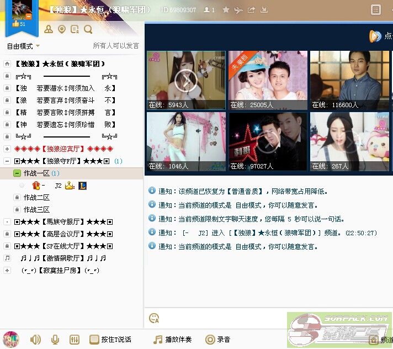
Task: Click the music note icon beside 【激情飙歌厅】
Action: [7, 258]
